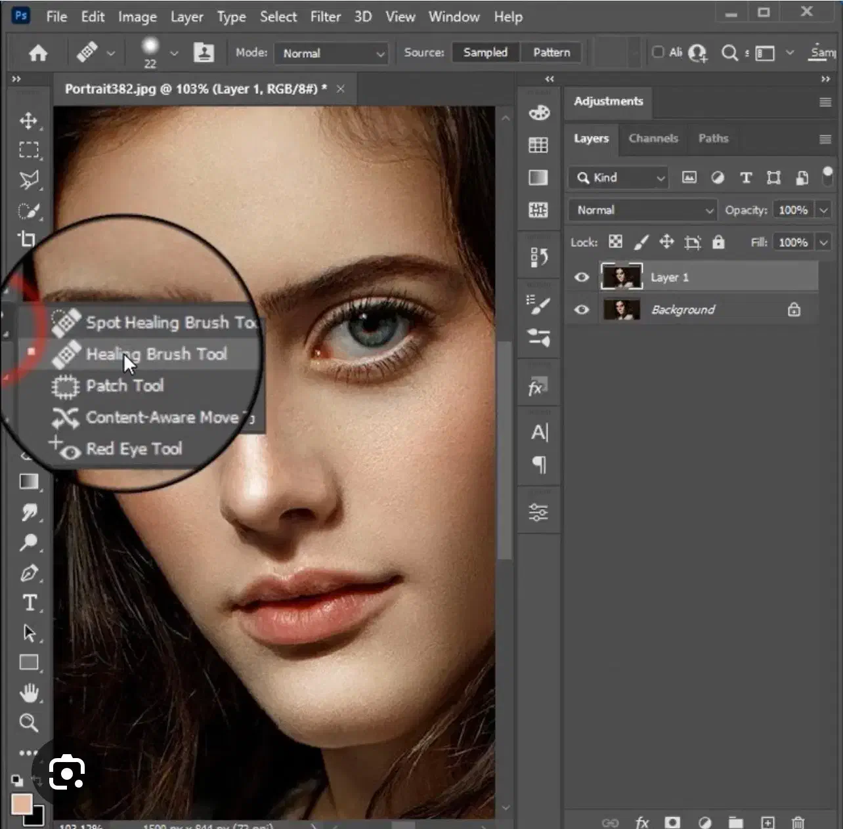Select the Move tool
Viewport: 843px width, 829px height.
click(28, 121)
